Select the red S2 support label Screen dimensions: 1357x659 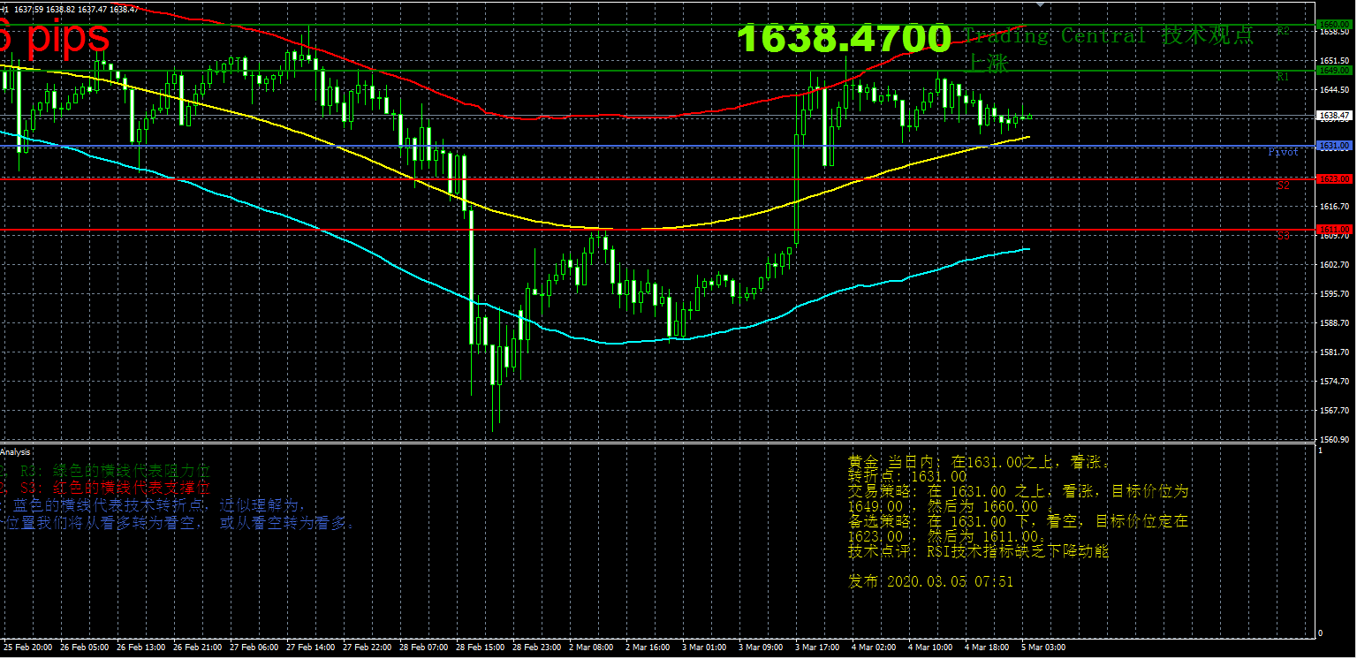1283,185
